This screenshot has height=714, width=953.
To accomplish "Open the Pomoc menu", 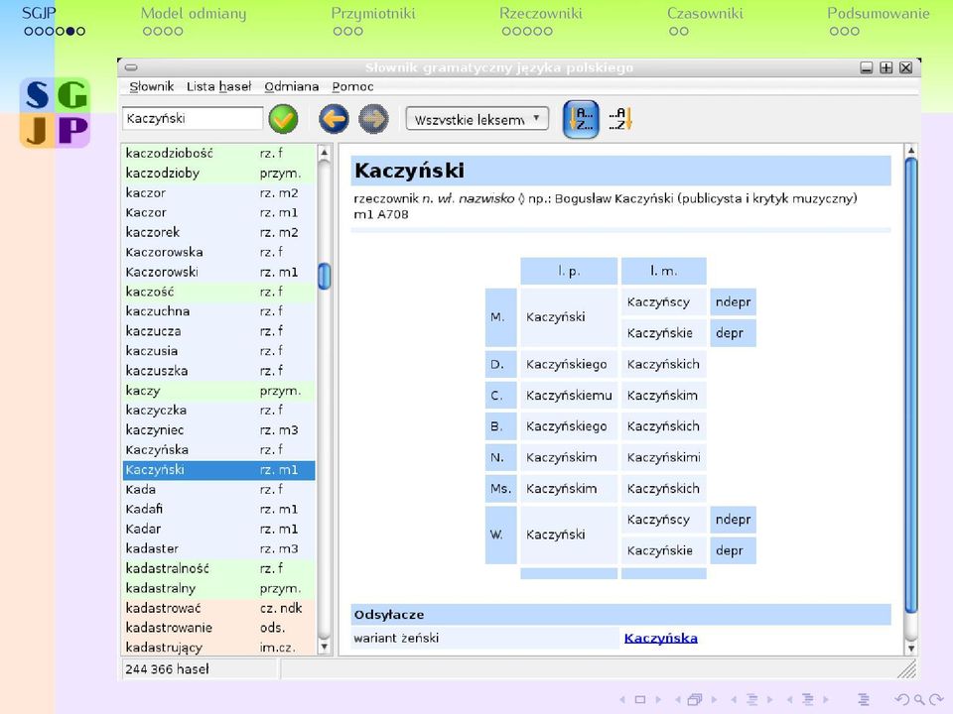I will pos(352,86).
